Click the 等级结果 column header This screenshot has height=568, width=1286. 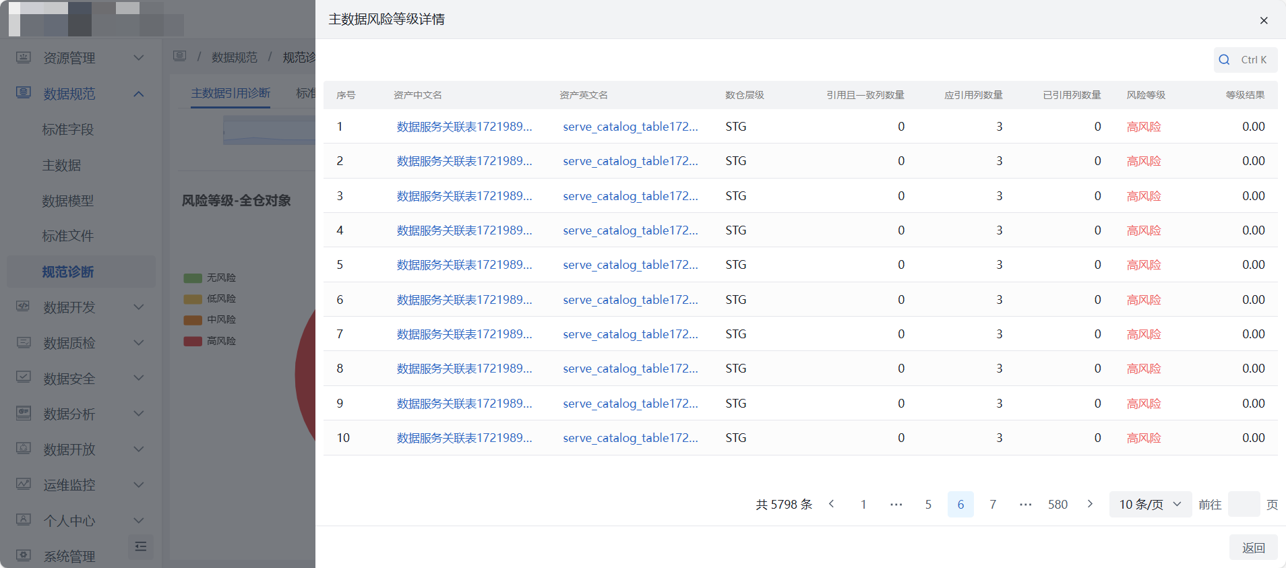(x=1245, y=95)
